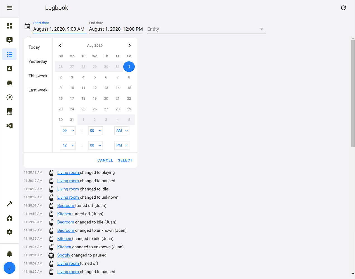The image size is (355, 279).
Task: Open the People panel in the sidebar
Action: click(x=9, y=40)
